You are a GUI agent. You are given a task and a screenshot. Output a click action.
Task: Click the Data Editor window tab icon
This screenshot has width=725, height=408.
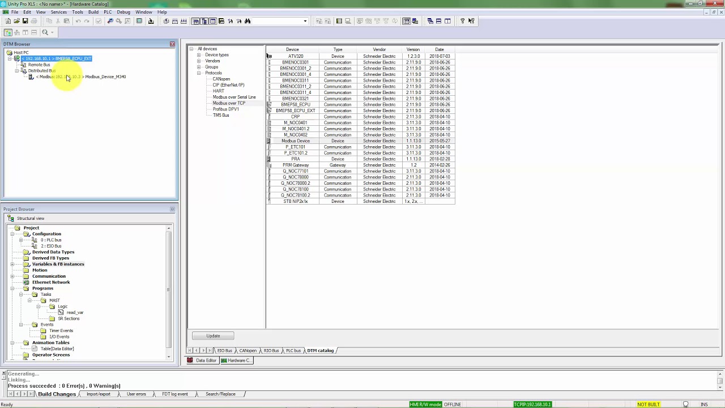click(x=190, y=360)
